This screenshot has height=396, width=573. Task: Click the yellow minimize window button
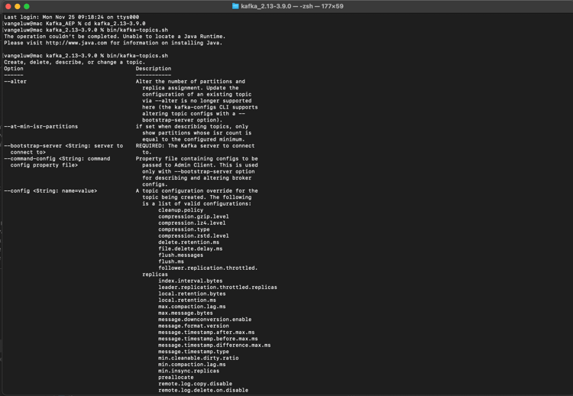point(17,6)
